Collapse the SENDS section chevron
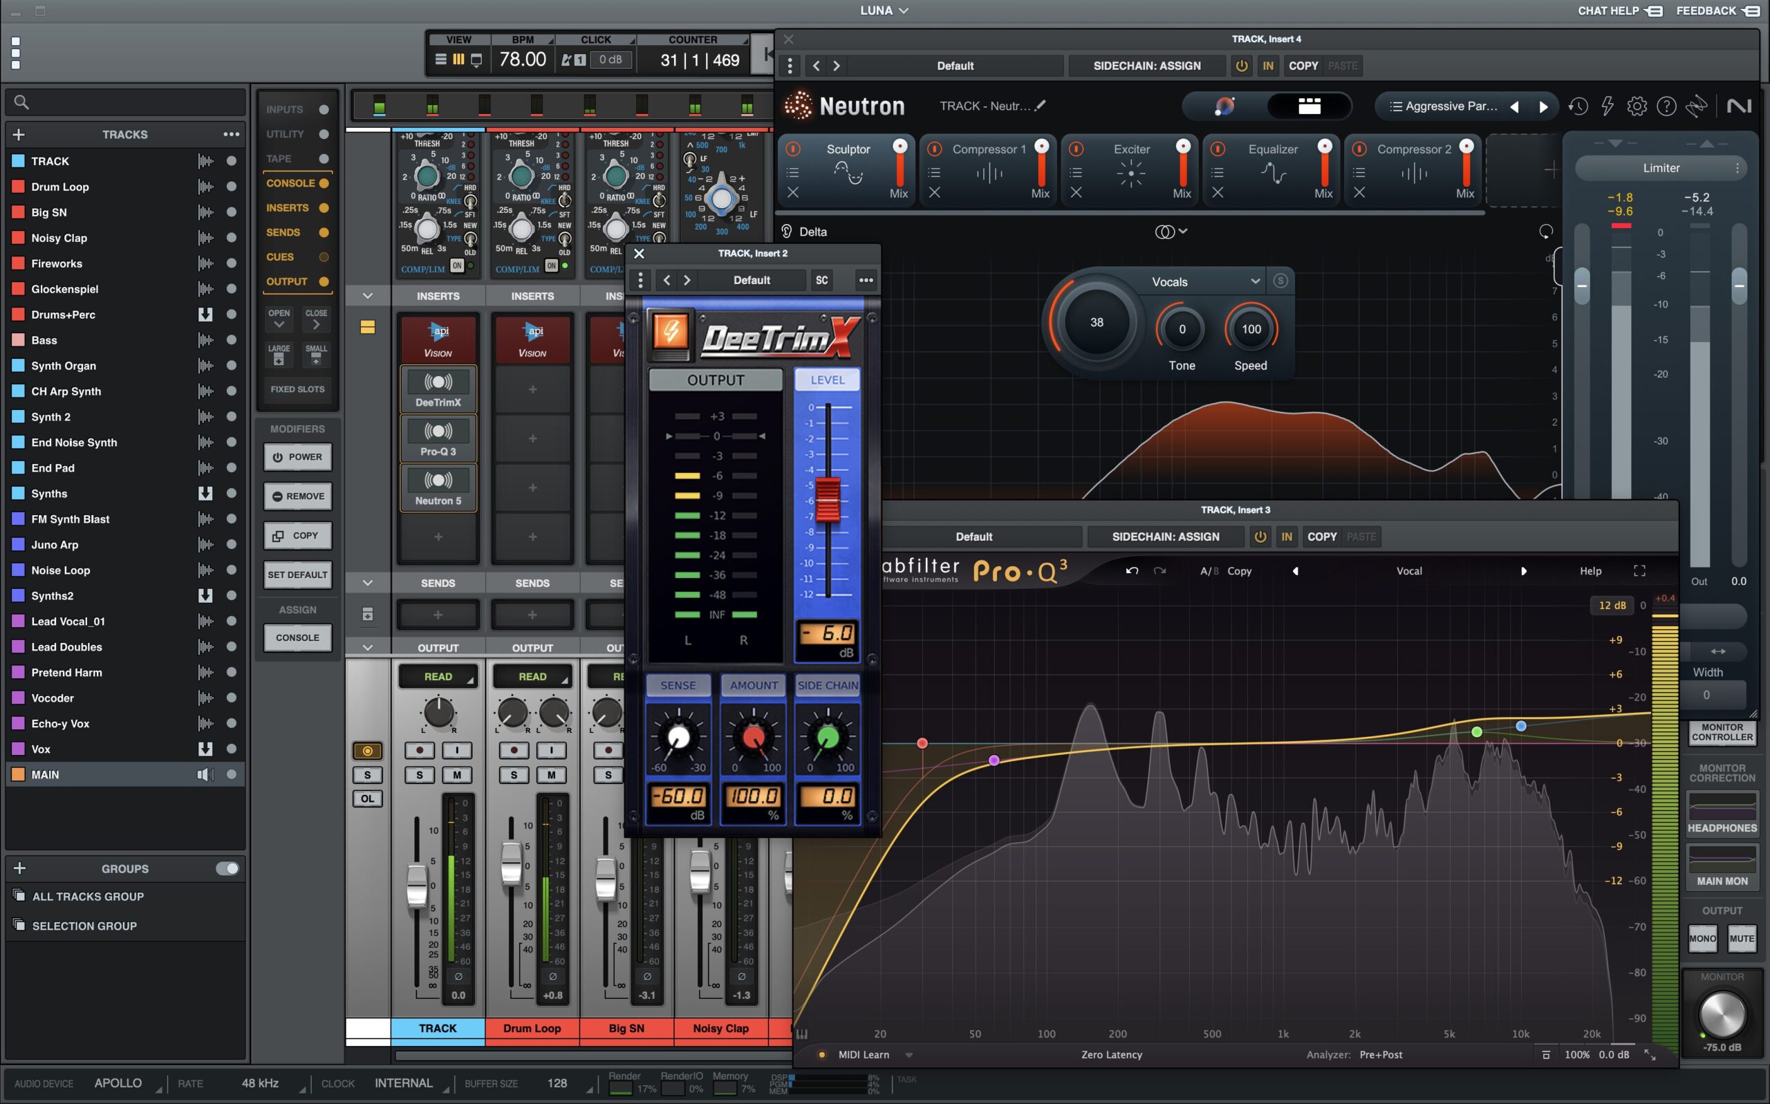 [x=367, y=583]
